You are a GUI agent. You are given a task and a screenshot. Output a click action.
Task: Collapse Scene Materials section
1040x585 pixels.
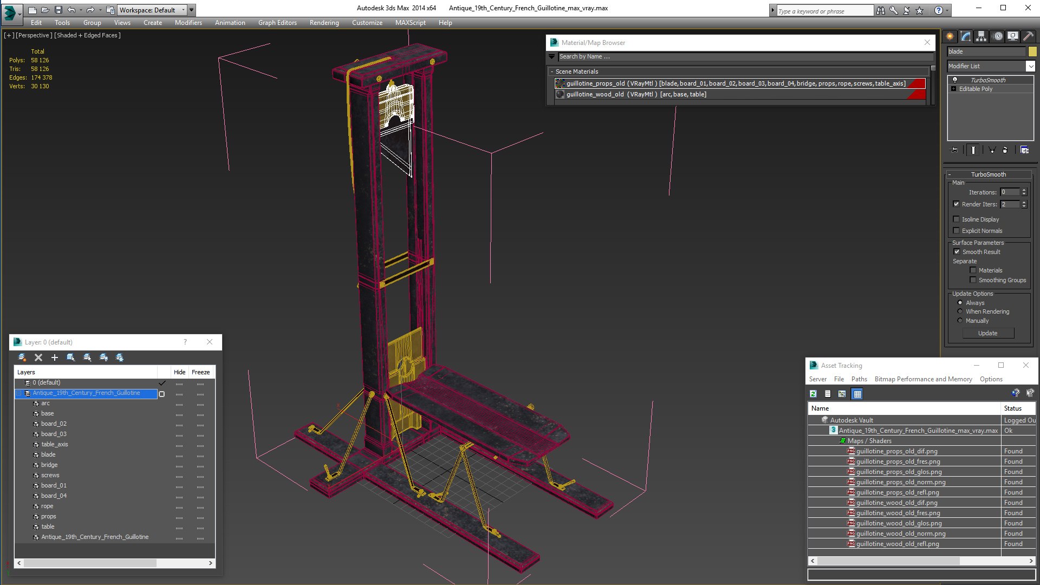tap(551, 71)
